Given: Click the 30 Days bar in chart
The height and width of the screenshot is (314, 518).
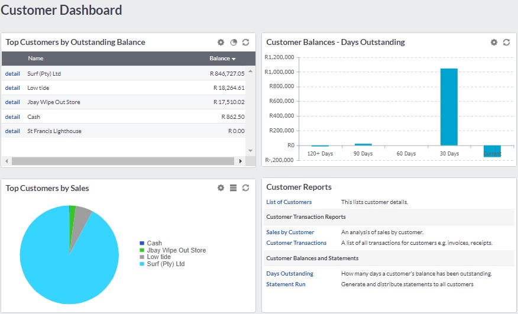Looking at the screenshot, I should [449, 106].
